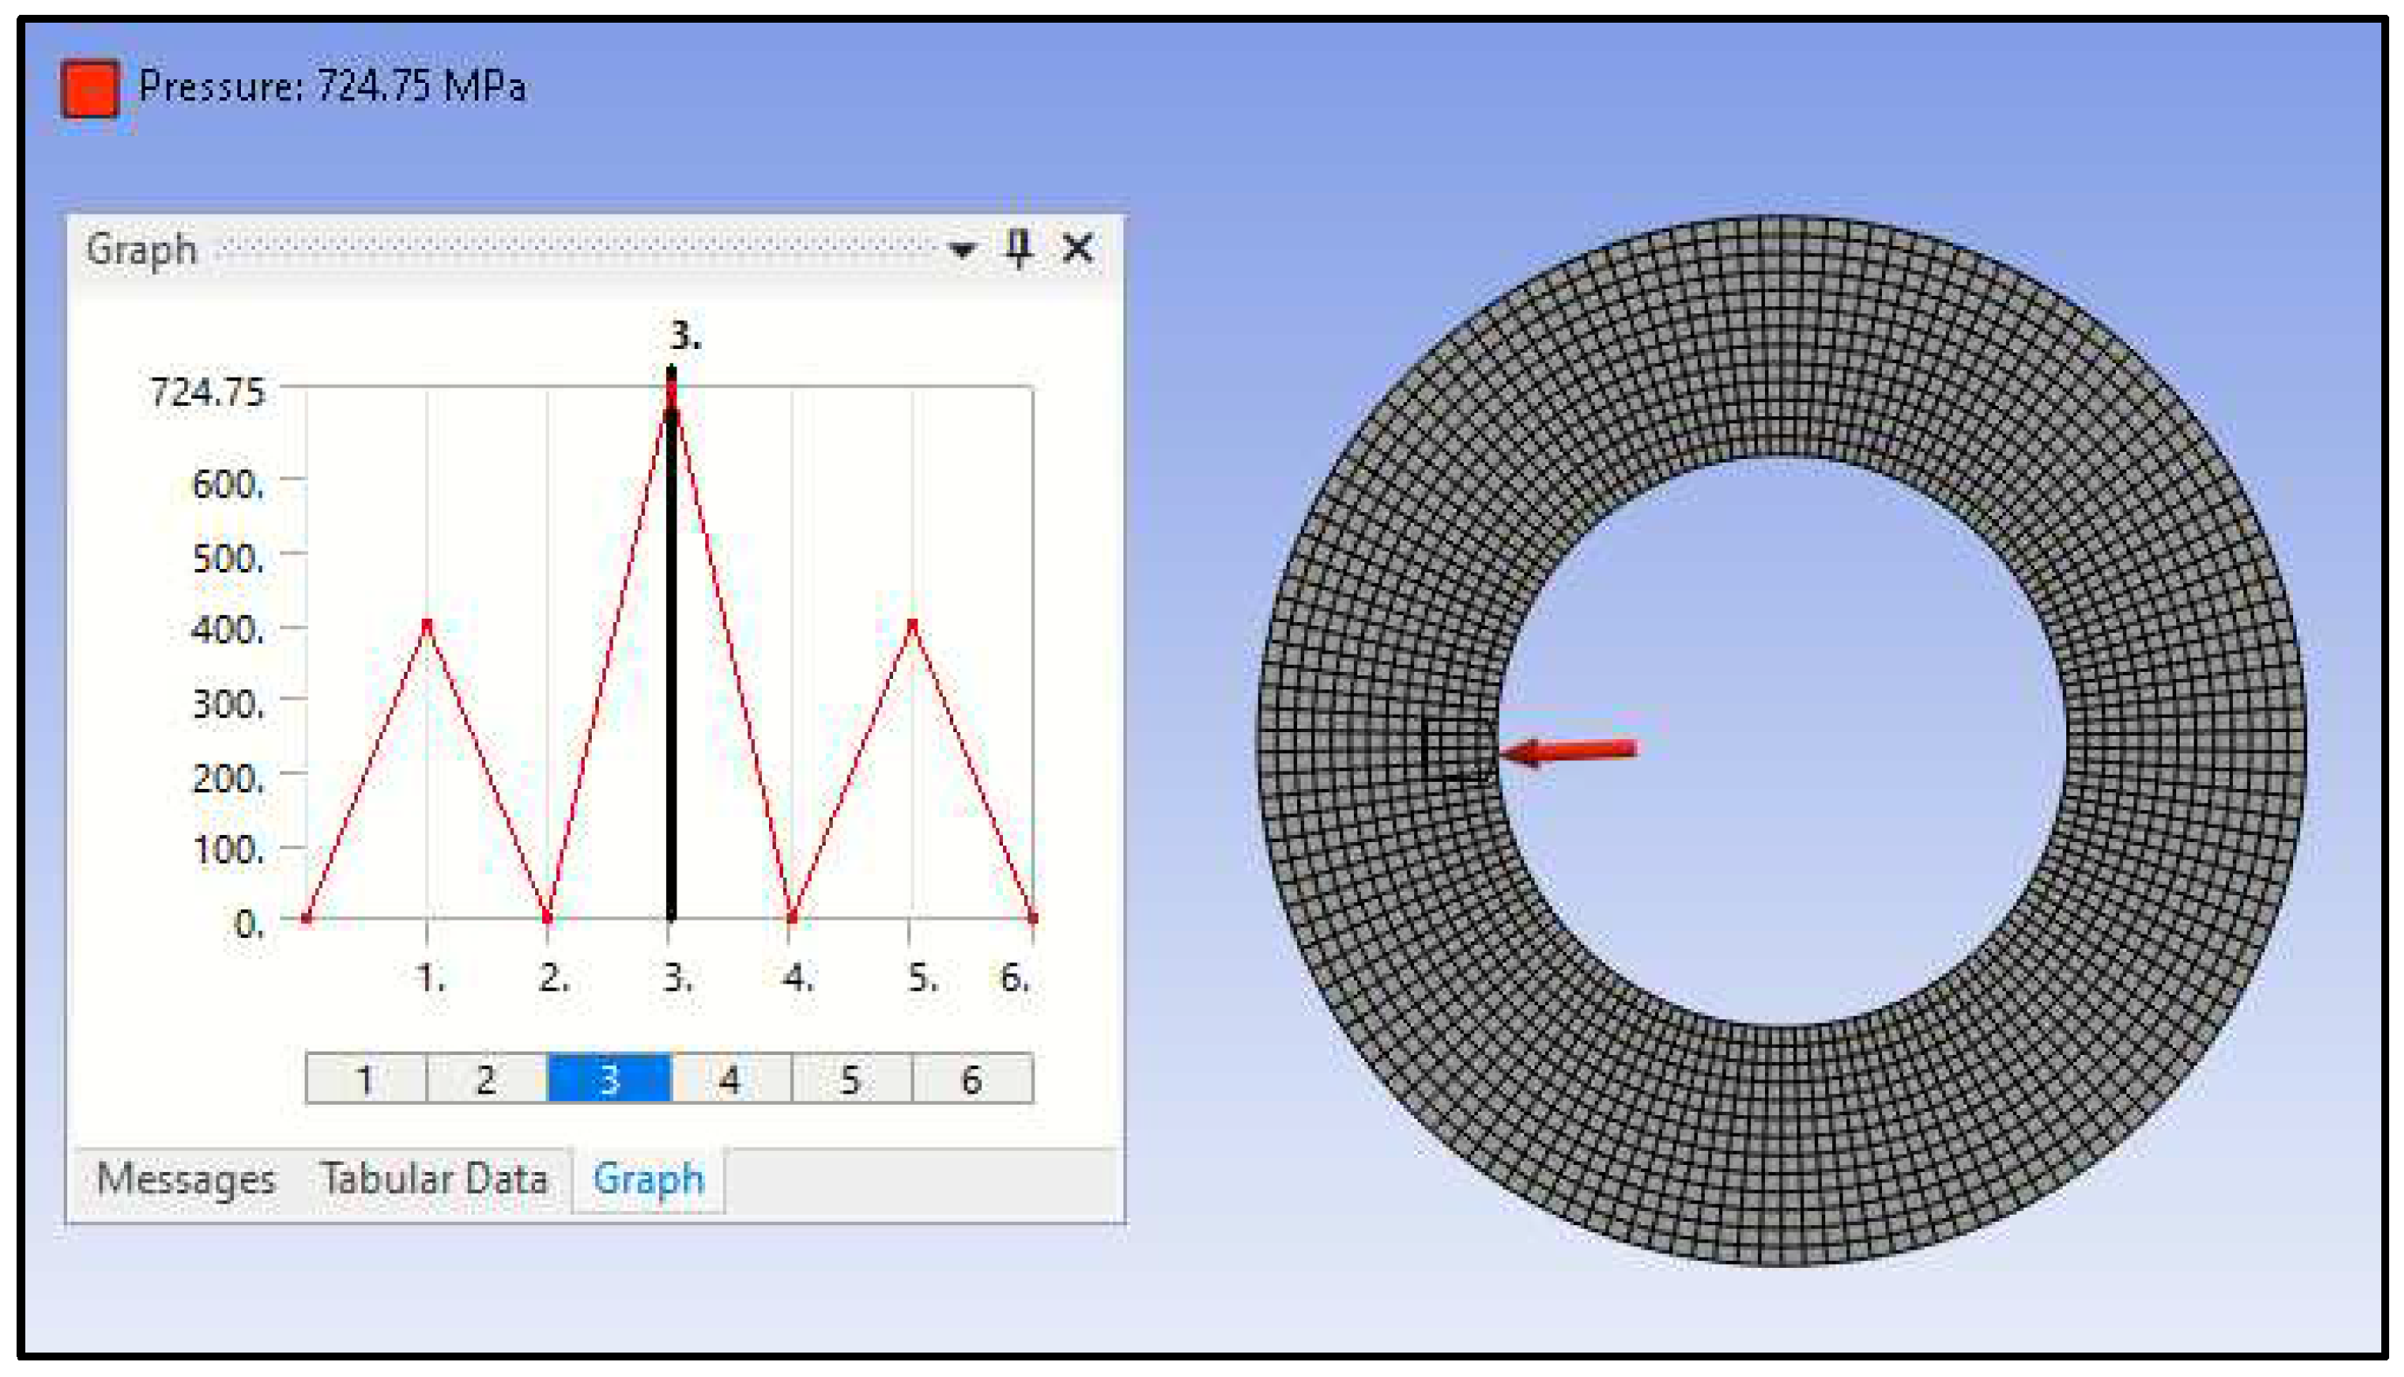Select the Graph tab
2404x1377 pixels.
point(648,1179)
